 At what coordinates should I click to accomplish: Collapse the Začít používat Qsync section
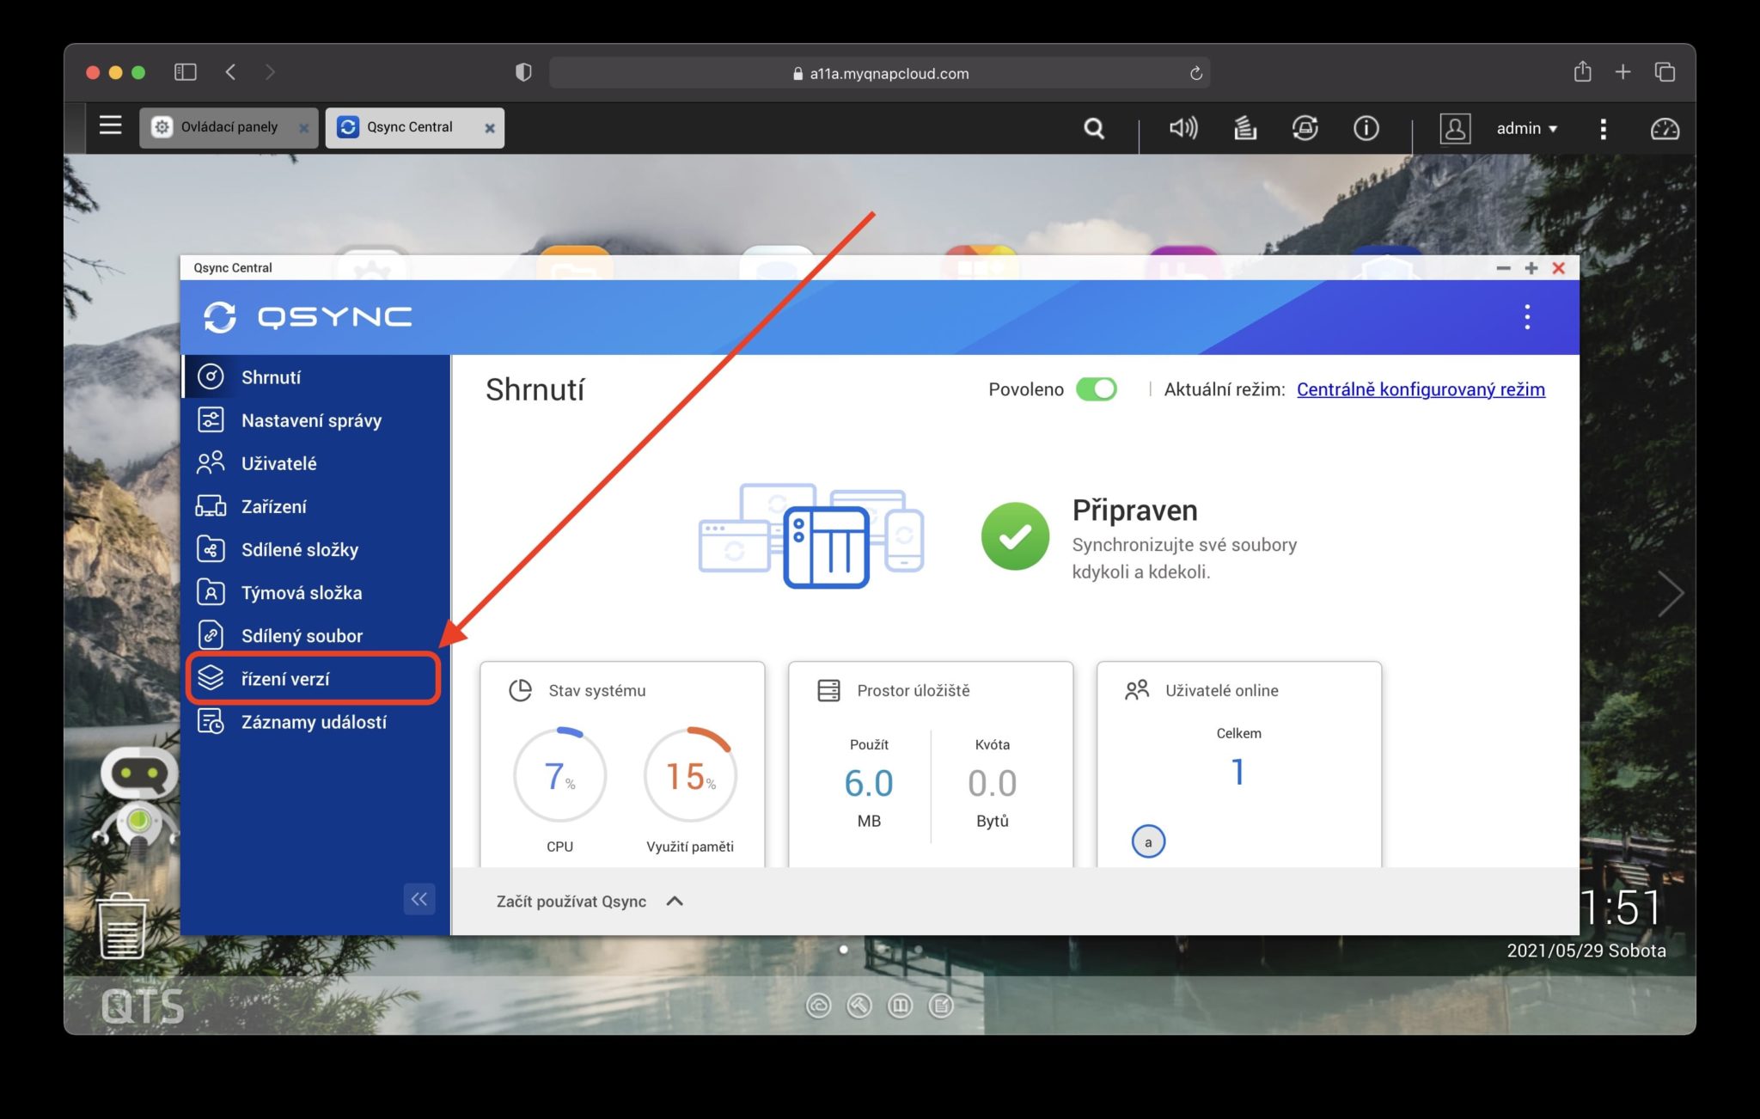coord(675,901)
